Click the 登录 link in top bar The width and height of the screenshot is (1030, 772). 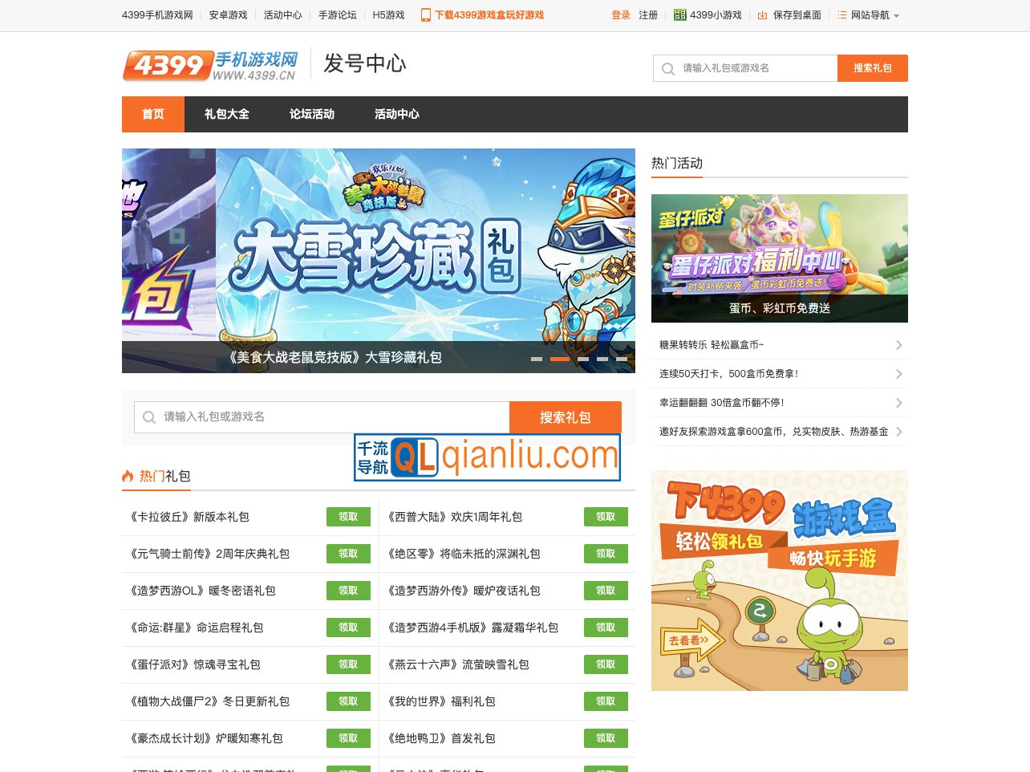tap(621, 14)
